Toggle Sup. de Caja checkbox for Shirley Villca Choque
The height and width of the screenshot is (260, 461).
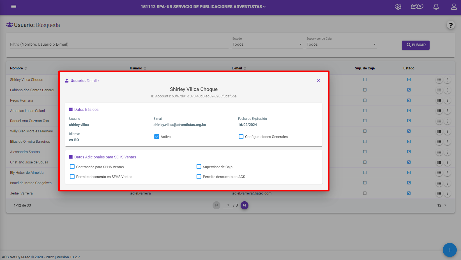pos(365,79)
